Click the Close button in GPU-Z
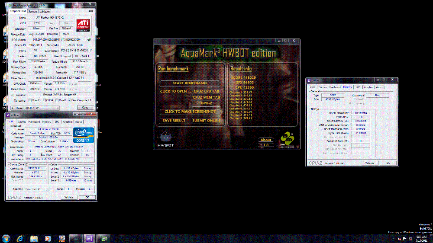Screen dimensions: 433x243 [85, 108]
